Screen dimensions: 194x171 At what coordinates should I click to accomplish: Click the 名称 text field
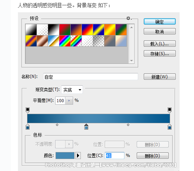coord(91,77)
